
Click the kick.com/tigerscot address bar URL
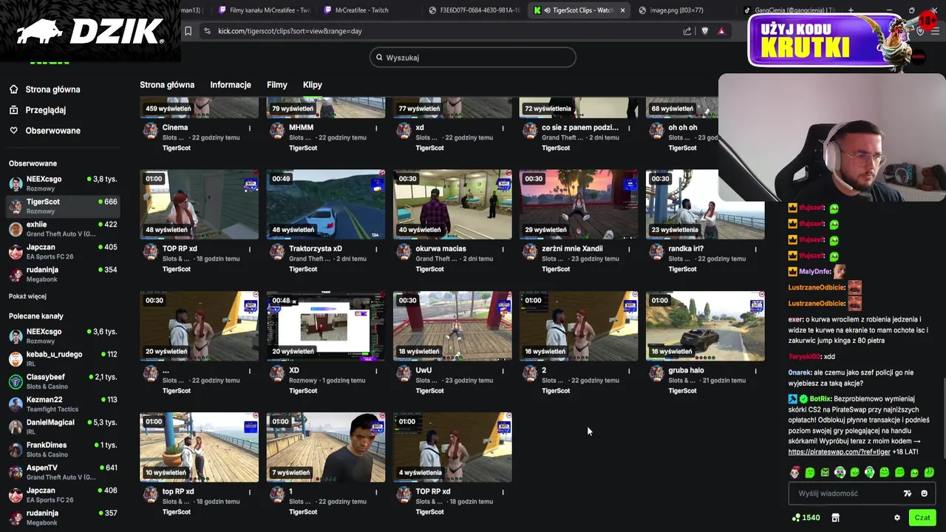(290, 31)
